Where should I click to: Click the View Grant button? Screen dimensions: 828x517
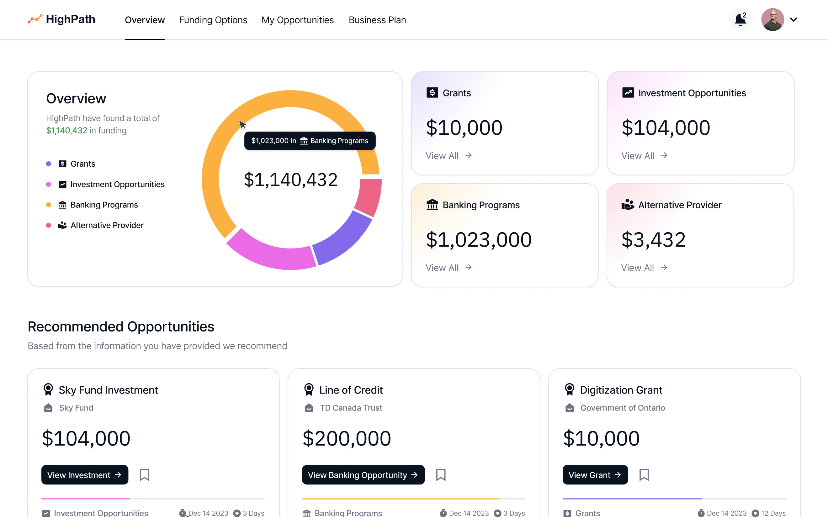pos(595,475)
